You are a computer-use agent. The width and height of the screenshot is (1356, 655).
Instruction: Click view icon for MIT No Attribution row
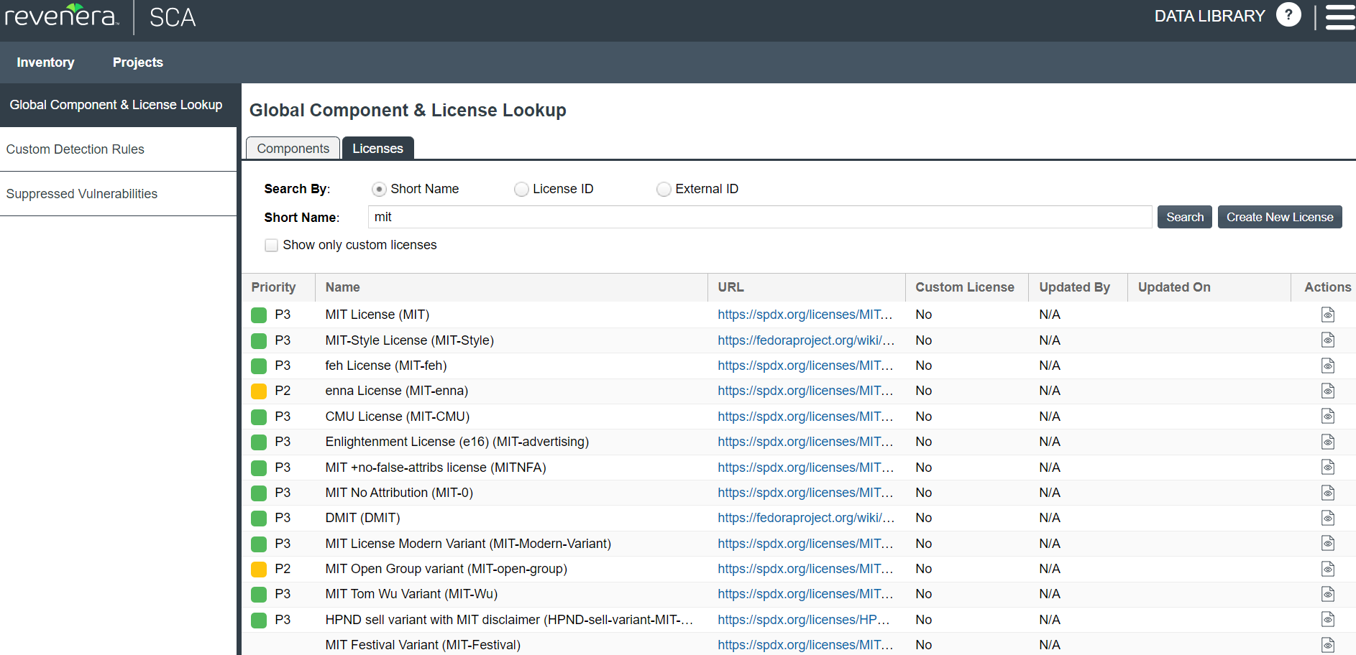pos(1327,493)
